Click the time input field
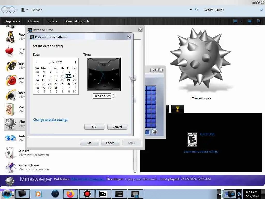Image resolution: width=265 pixels, height=199 pixels. pos(102,96)
